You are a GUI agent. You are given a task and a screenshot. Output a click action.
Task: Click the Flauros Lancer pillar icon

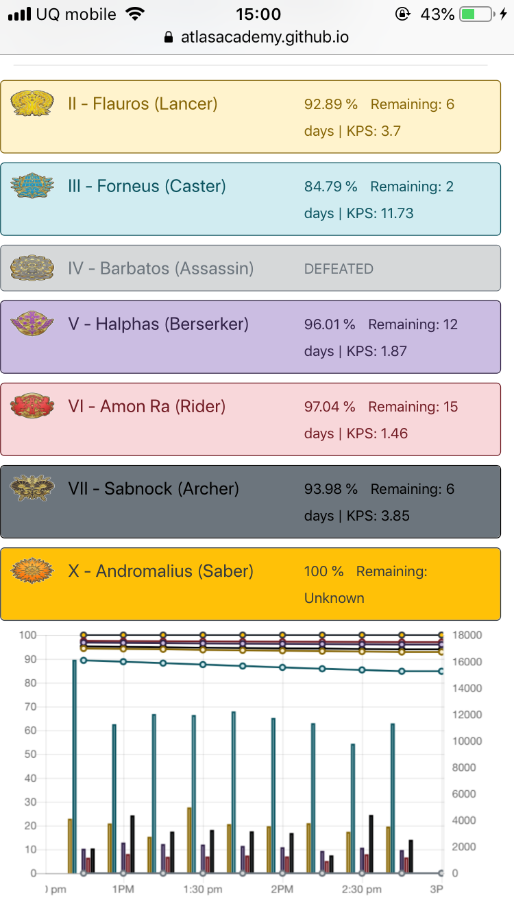[32, 104]
